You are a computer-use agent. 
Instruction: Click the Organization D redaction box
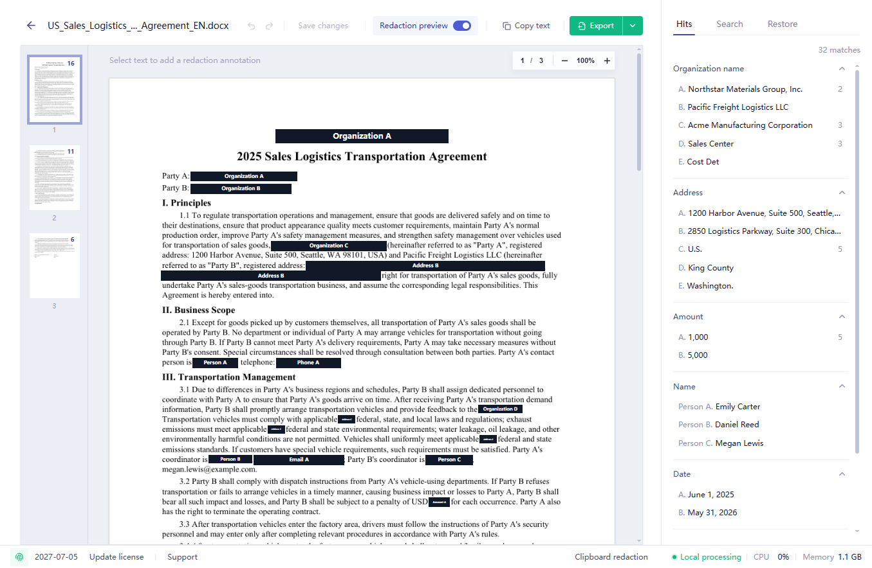click(500, 409)
